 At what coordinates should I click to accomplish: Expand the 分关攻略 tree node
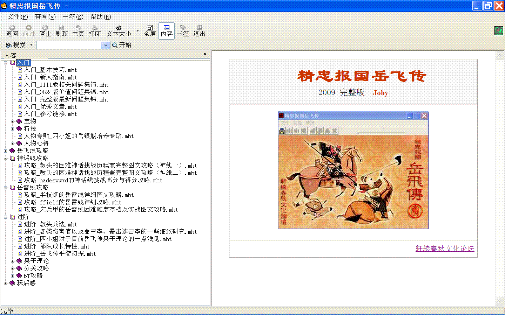(x=12, y=268)
